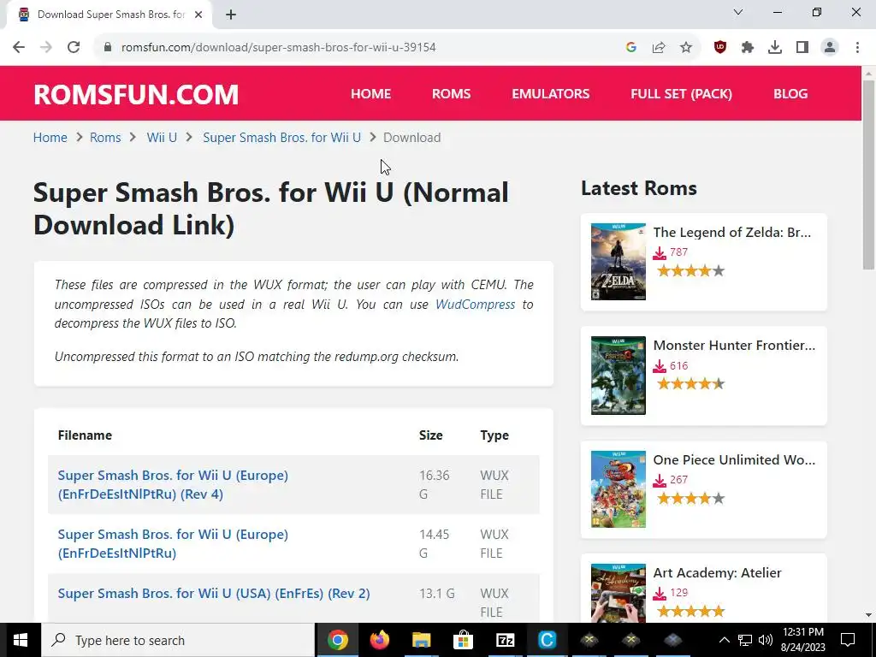Click the 13.1 G size cell
The width and height of the screenshot is (876, 657).
(437, 594)
